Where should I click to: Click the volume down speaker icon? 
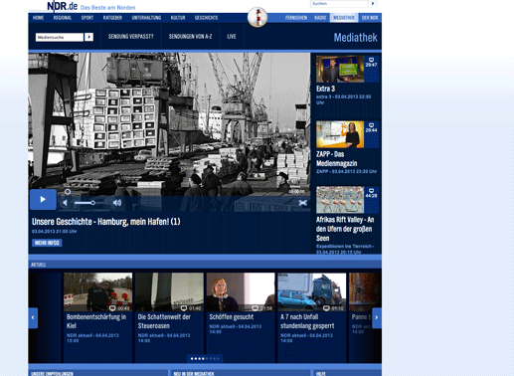tap(65, 203)
